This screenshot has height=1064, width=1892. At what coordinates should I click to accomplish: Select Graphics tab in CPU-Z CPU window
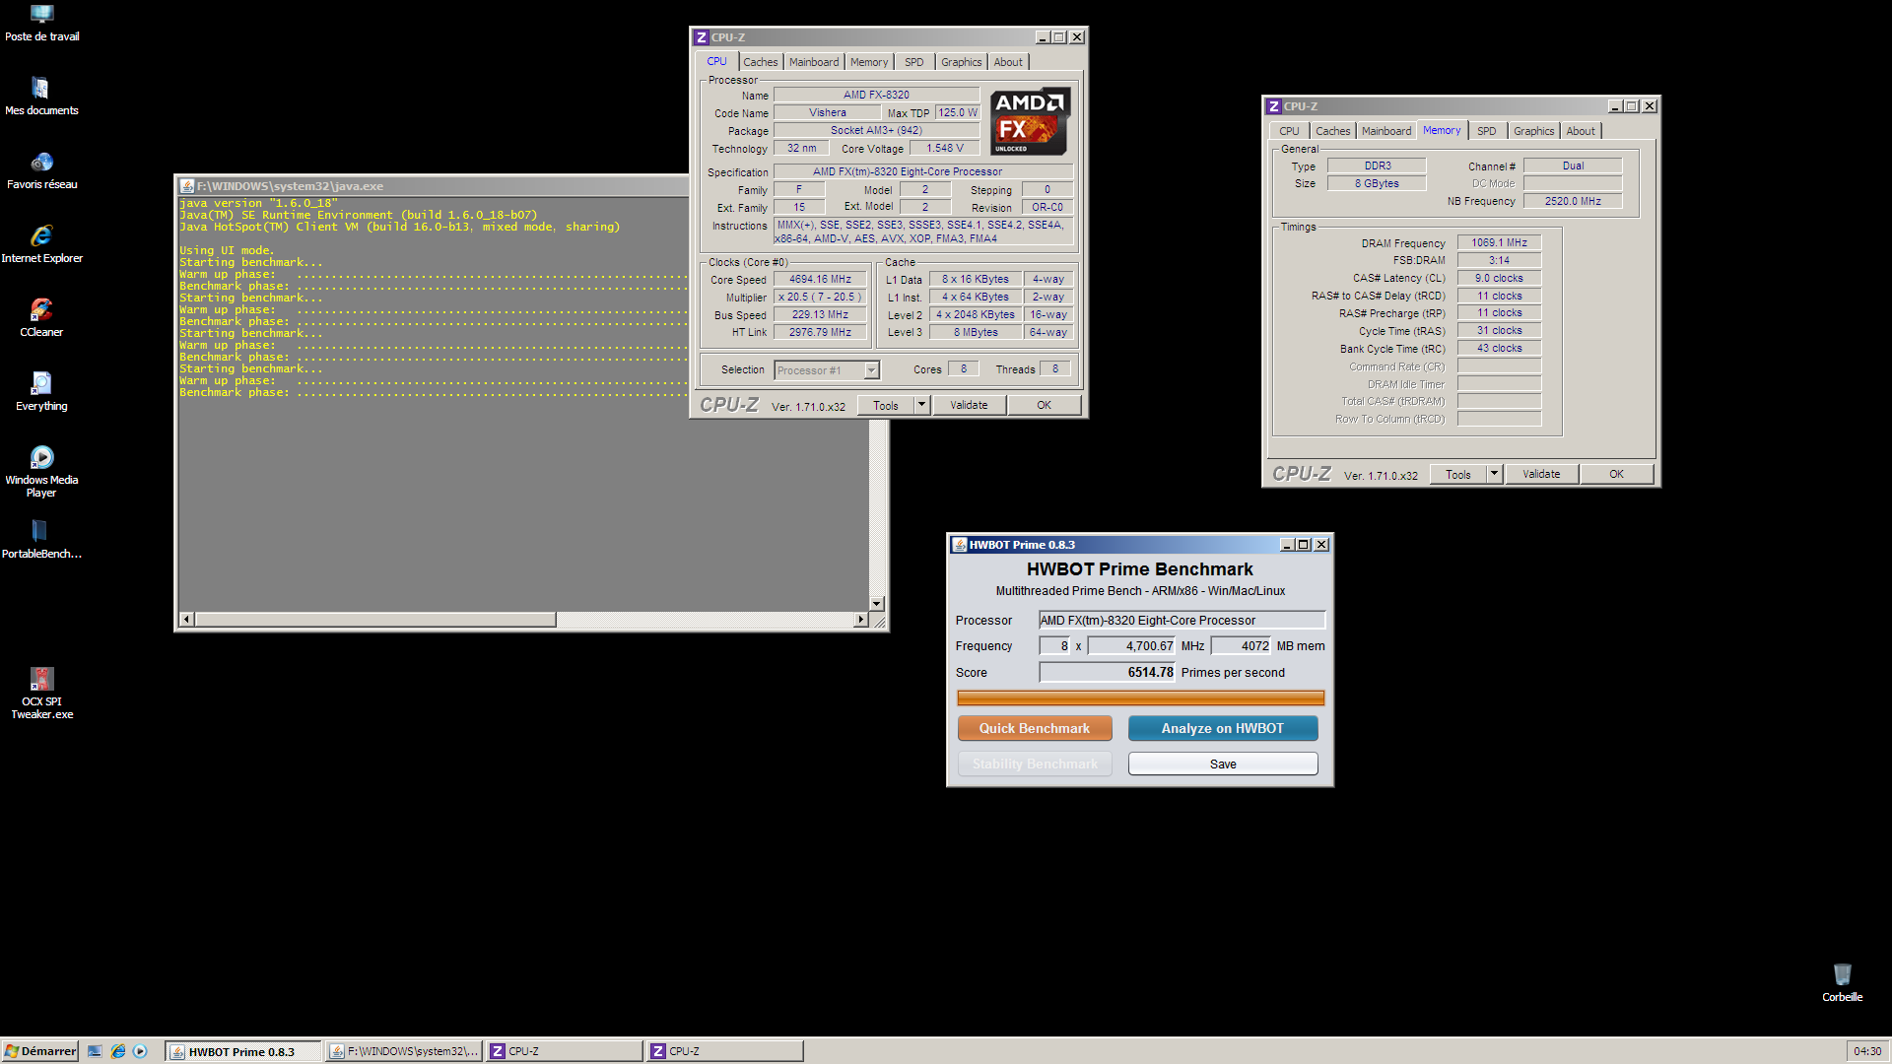point(961,62)
